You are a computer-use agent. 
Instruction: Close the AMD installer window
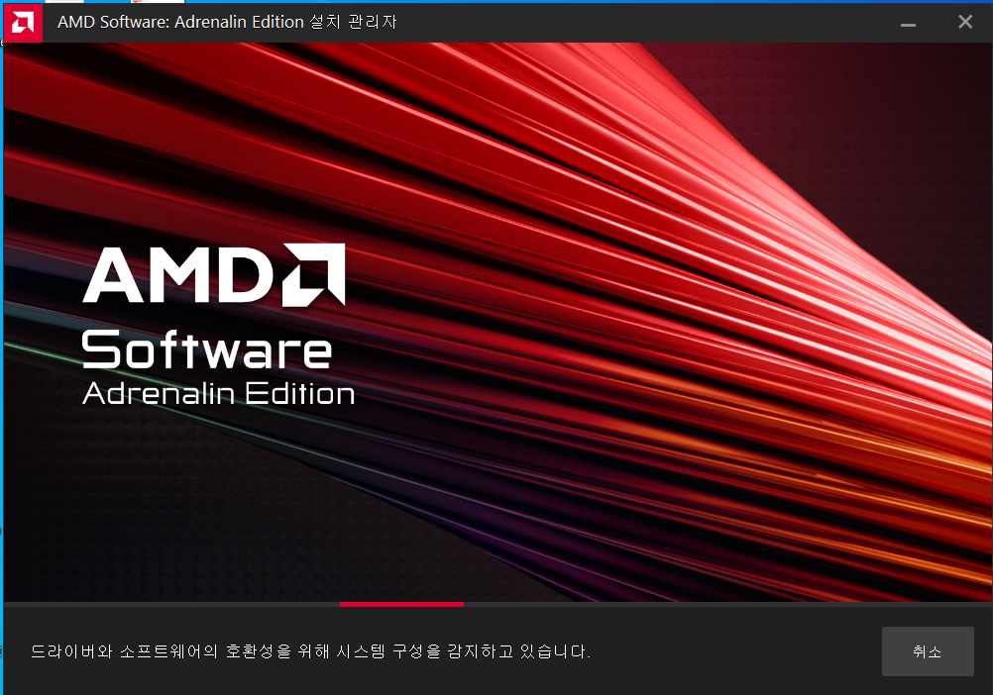pyautogui.click(x=964, y=22)
